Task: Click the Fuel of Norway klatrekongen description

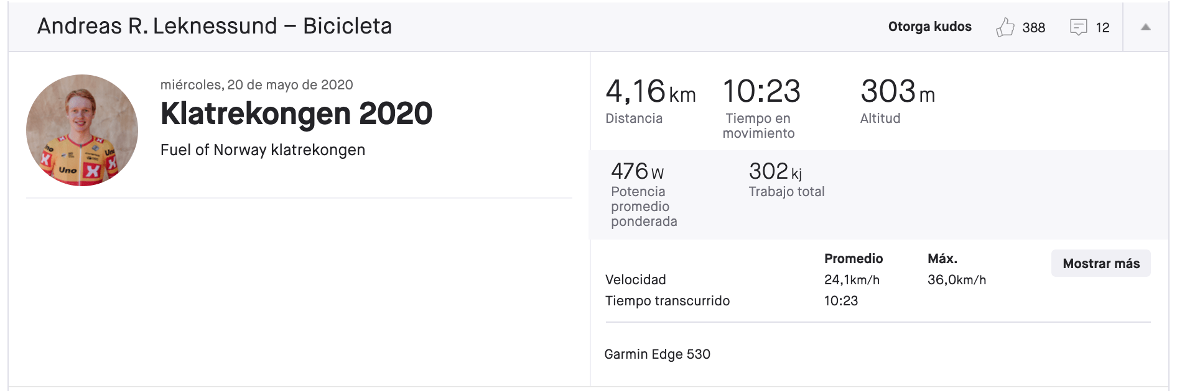Action: [x=263, y=150]
